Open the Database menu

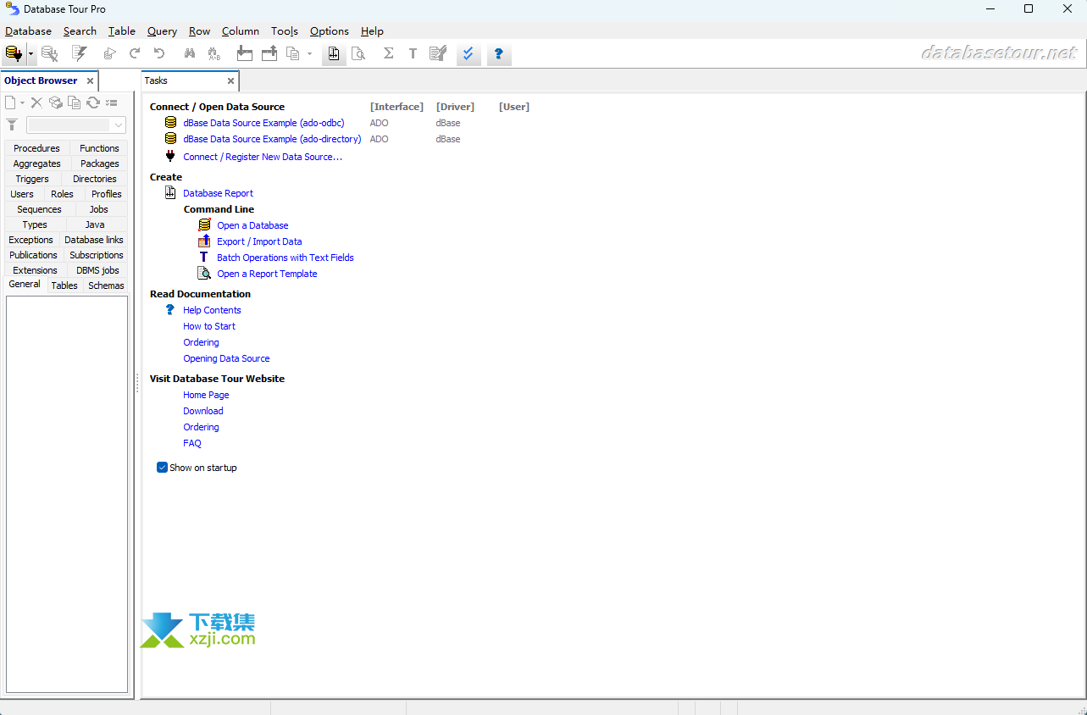coord(29,31)
